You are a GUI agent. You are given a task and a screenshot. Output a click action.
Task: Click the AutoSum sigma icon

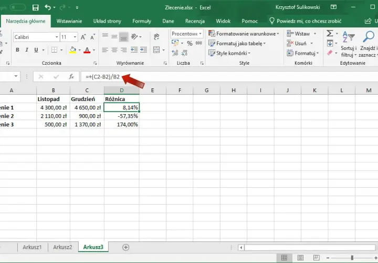coord(330,33)
